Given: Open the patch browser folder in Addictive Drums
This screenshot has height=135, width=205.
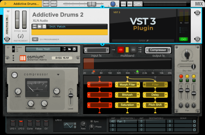Looking at the screenshot, I should 39,27.
